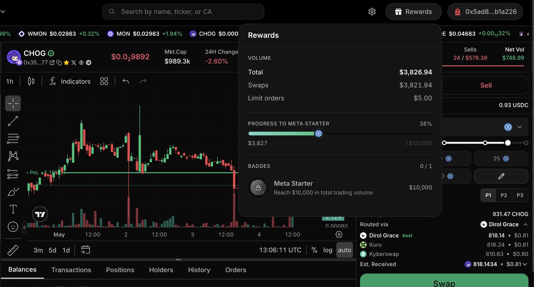The image size is (534, 287).
Task: Select the brush drawing tool
Action: click(13, 192)
